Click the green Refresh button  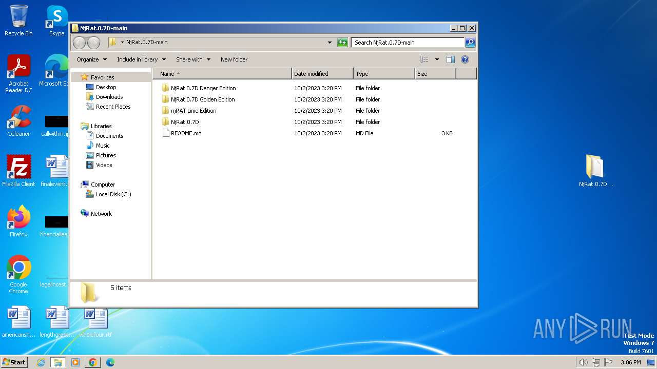[342, 43]
